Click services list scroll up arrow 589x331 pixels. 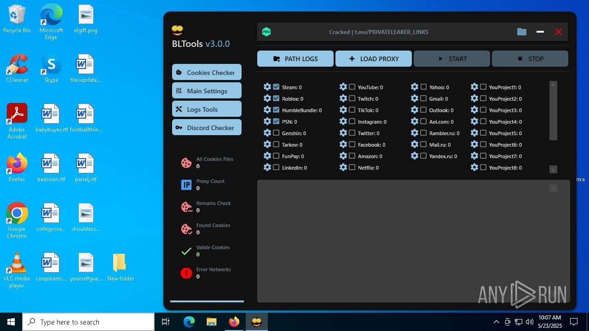coord(553,85)
